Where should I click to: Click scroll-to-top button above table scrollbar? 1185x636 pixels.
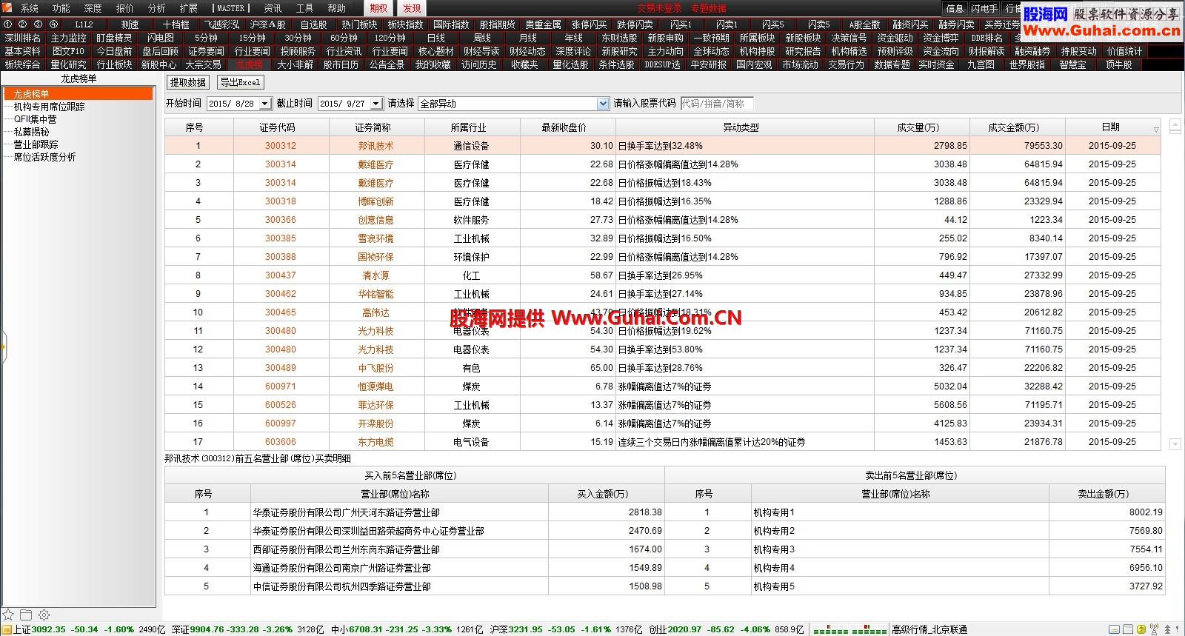coord(1175,127)
